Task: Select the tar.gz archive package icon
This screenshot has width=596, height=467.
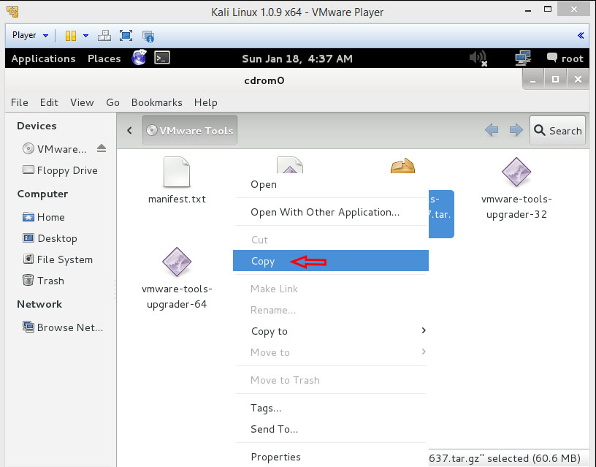Action: (403, 166)
